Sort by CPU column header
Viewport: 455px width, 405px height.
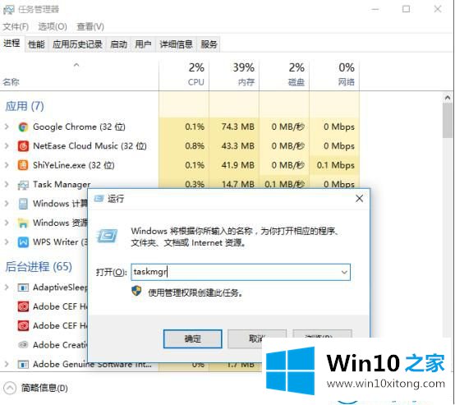click(x=184, y=75)
